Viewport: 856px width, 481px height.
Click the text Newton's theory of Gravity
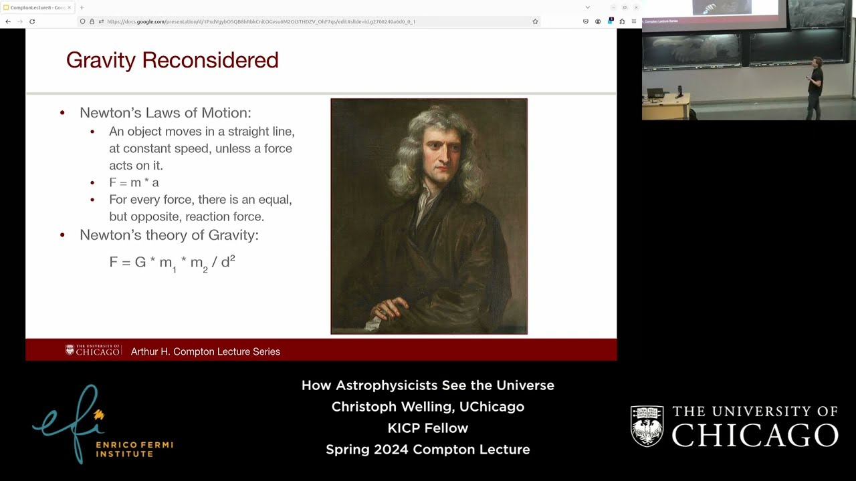[169, 235]
